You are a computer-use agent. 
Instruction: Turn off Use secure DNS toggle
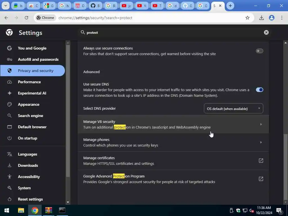click(x=259, y=90)
